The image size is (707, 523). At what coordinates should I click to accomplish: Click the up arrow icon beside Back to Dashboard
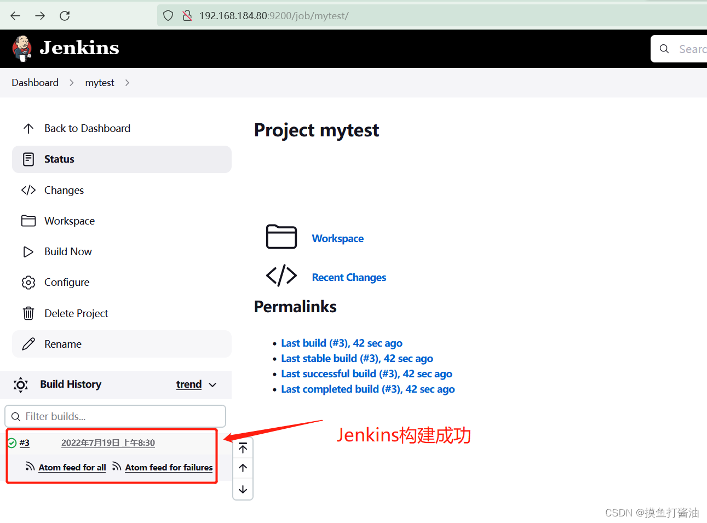pyautogui.click(x=28, y=129)
